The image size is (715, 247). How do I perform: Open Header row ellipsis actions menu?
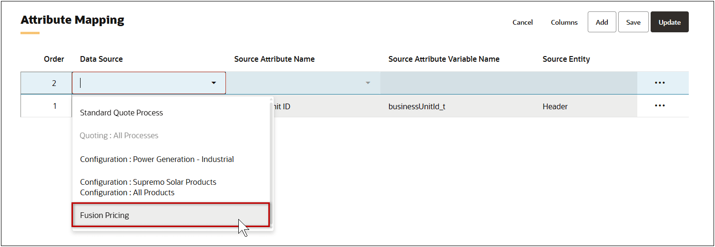(x=660, y=105)
